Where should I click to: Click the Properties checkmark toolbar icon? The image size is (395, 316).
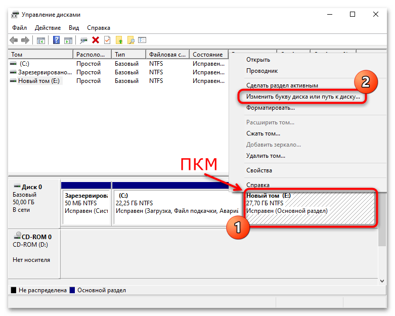pyautogui.click(x=107, y=40)
